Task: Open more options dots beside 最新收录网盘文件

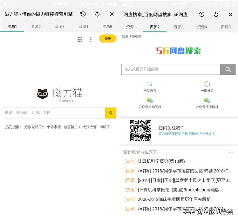Action: coord(231,152)
